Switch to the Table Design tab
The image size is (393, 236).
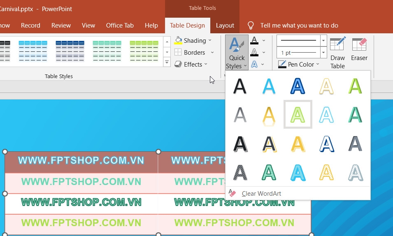(187, 25)
